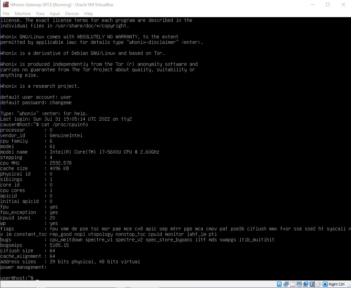This screenshot has height=288, width=351.
Task: Click the 'model : 61' line
Action: 28,146
